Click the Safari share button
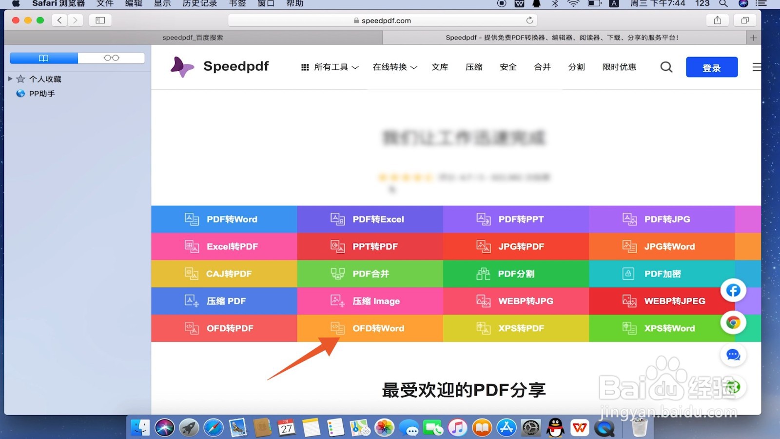The height and width of the screenshot is (439, 780). 718,20
